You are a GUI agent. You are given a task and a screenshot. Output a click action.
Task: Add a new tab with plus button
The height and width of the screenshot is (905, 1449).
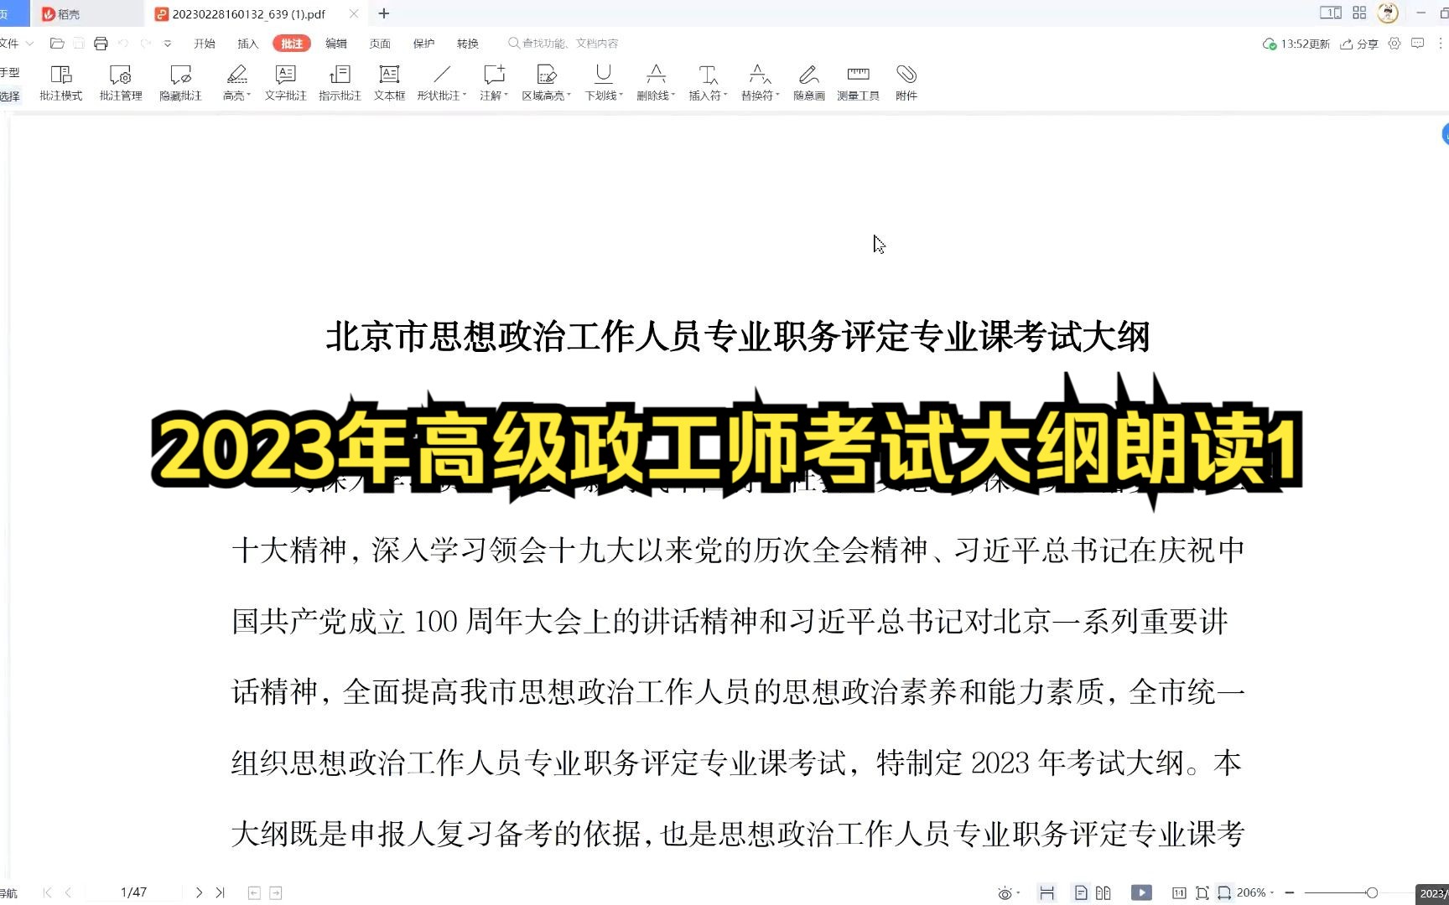pos(384,13)
